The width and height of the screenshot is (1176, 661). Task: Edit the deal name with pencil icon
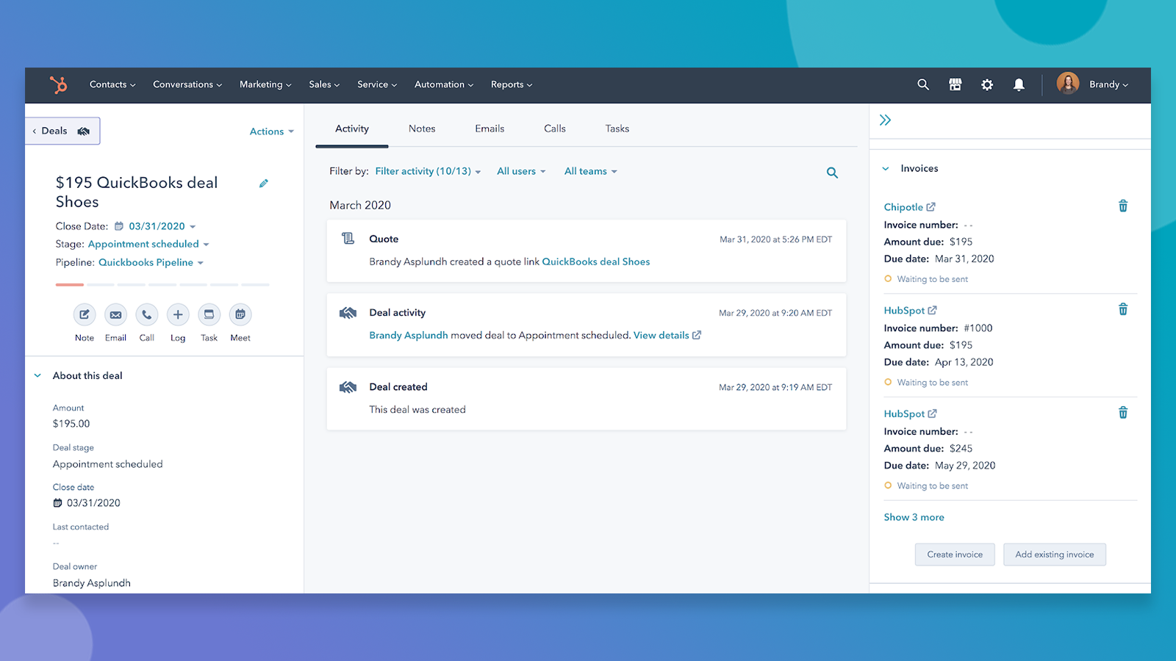click(264, 183)
